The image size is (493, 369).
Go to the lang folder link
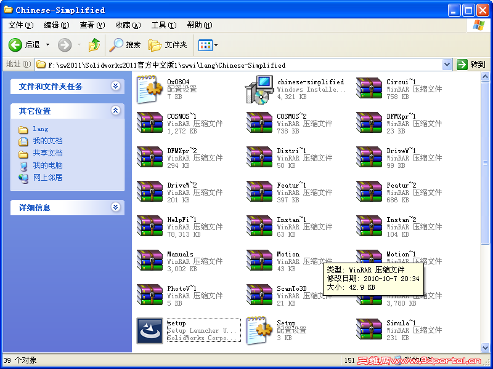[41, 129]
